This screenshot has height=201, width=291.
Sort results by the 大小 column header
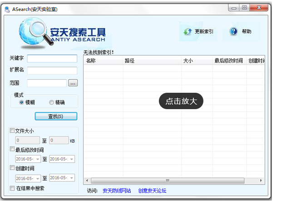197,60
